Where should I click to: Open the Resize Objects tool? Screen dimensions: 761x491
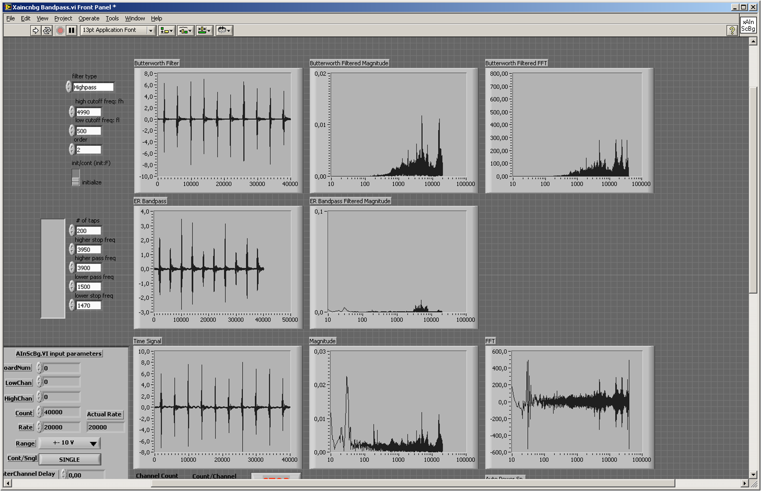point(204,31)
